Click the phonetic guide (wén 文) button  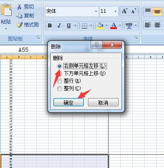click(129, 26)
